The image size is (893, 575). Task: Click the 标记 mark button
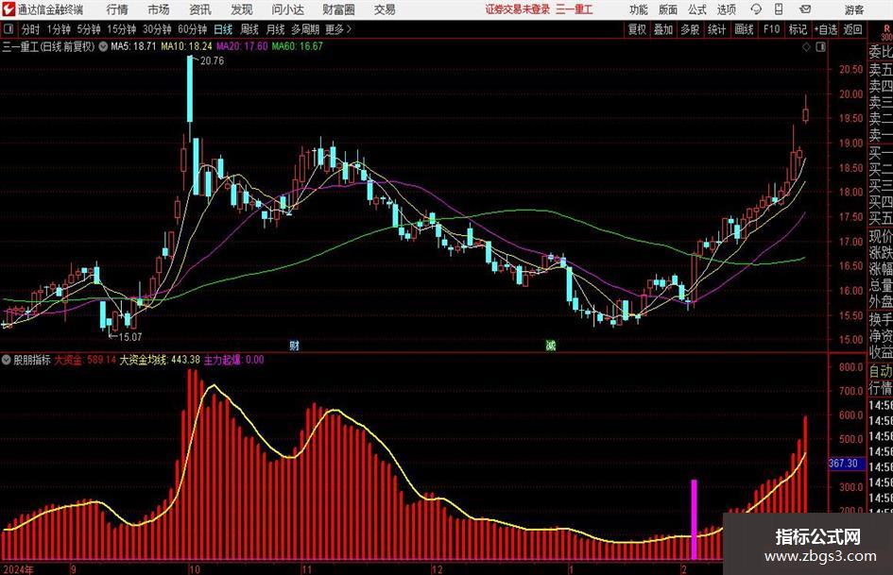(798, 29)
